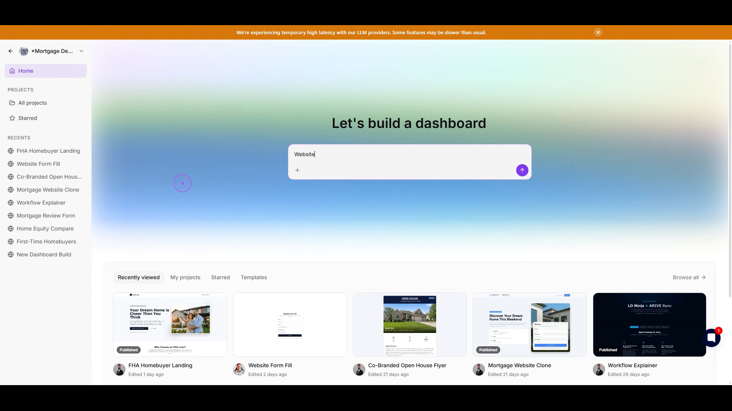
Task: Click the plus attachment icon in prompt box
Action: tap(297, 170)
